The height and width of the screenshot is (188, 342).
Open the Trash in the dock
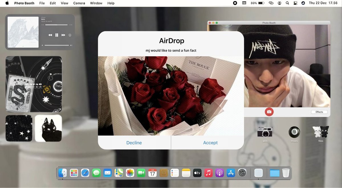[x=286, y=173]
